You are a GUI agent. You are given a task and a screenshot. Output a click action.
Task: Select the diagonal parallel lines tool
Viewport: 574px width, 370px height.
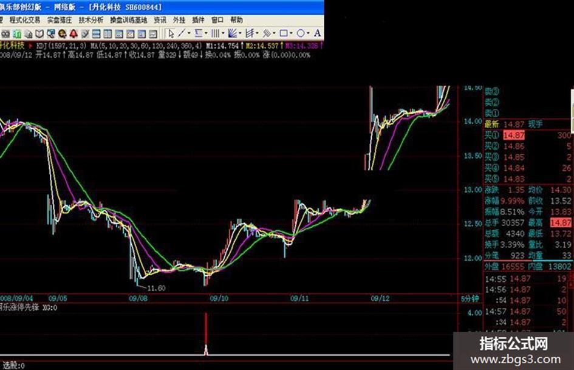(267, 33)
